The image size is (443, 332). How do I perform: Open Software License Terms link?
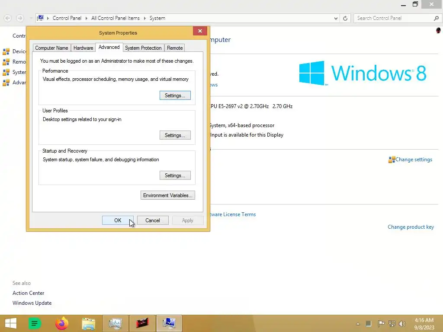pos(233,214)
